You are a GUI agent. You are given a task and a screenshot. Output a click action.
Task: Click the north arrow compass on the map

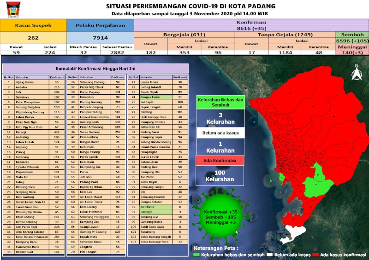[x=357, y=73]
